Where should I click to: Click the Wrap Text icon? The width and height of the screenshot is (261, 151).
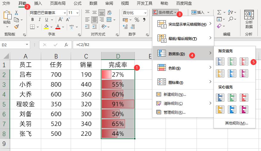click(x=109, y=13)
